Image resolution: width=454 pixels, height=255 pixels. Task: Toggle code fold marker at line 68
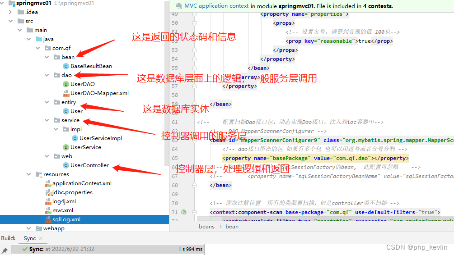pos(195,185)
